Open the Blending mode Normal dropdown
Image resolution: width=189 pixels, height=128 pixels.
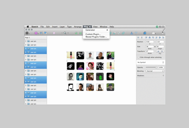155,71
